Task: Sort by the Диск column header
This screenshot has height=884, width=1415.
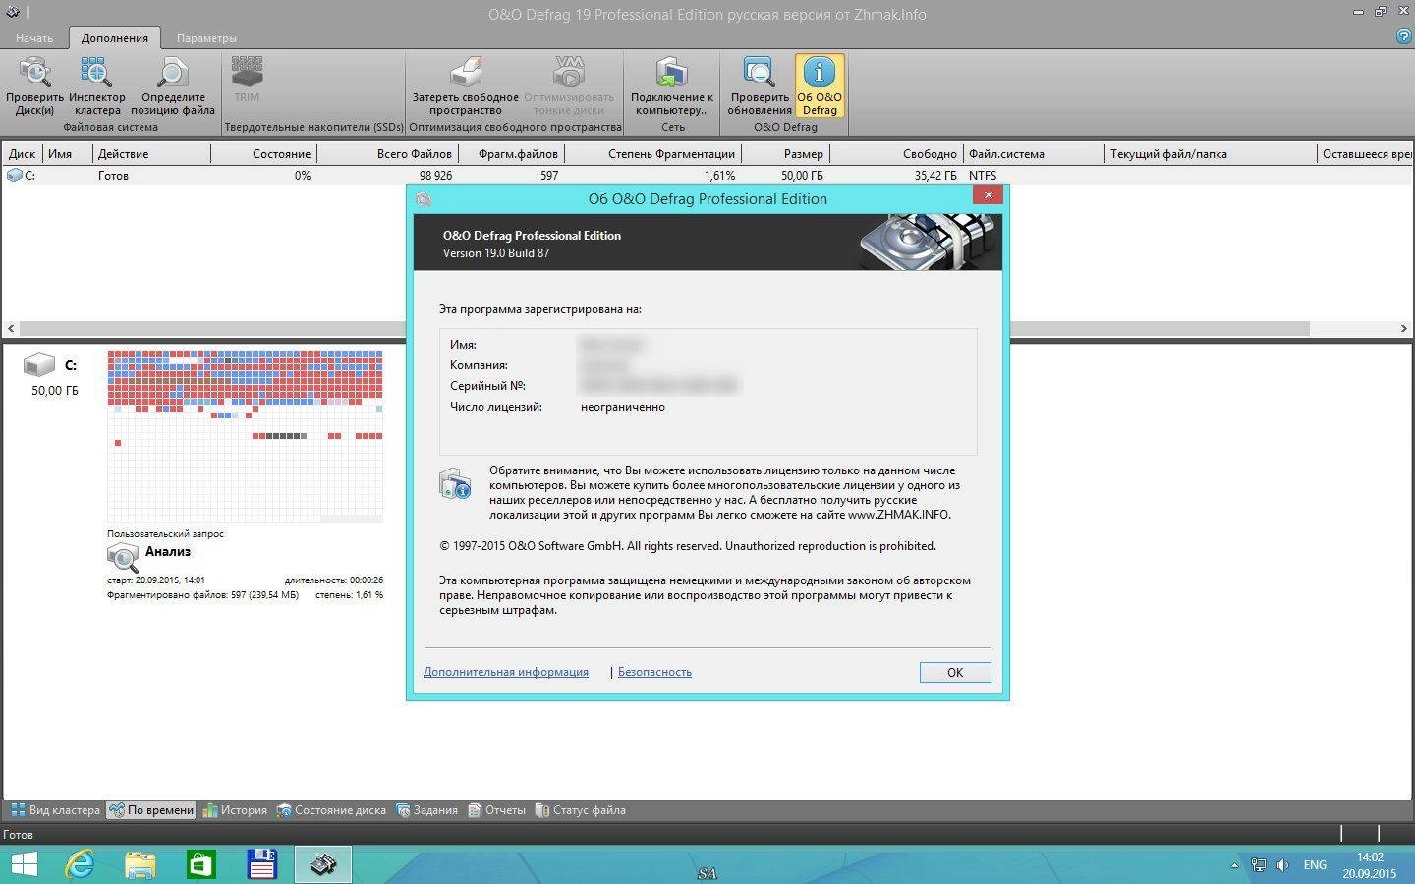Action: pyautogui.click(x=22, y=154)
